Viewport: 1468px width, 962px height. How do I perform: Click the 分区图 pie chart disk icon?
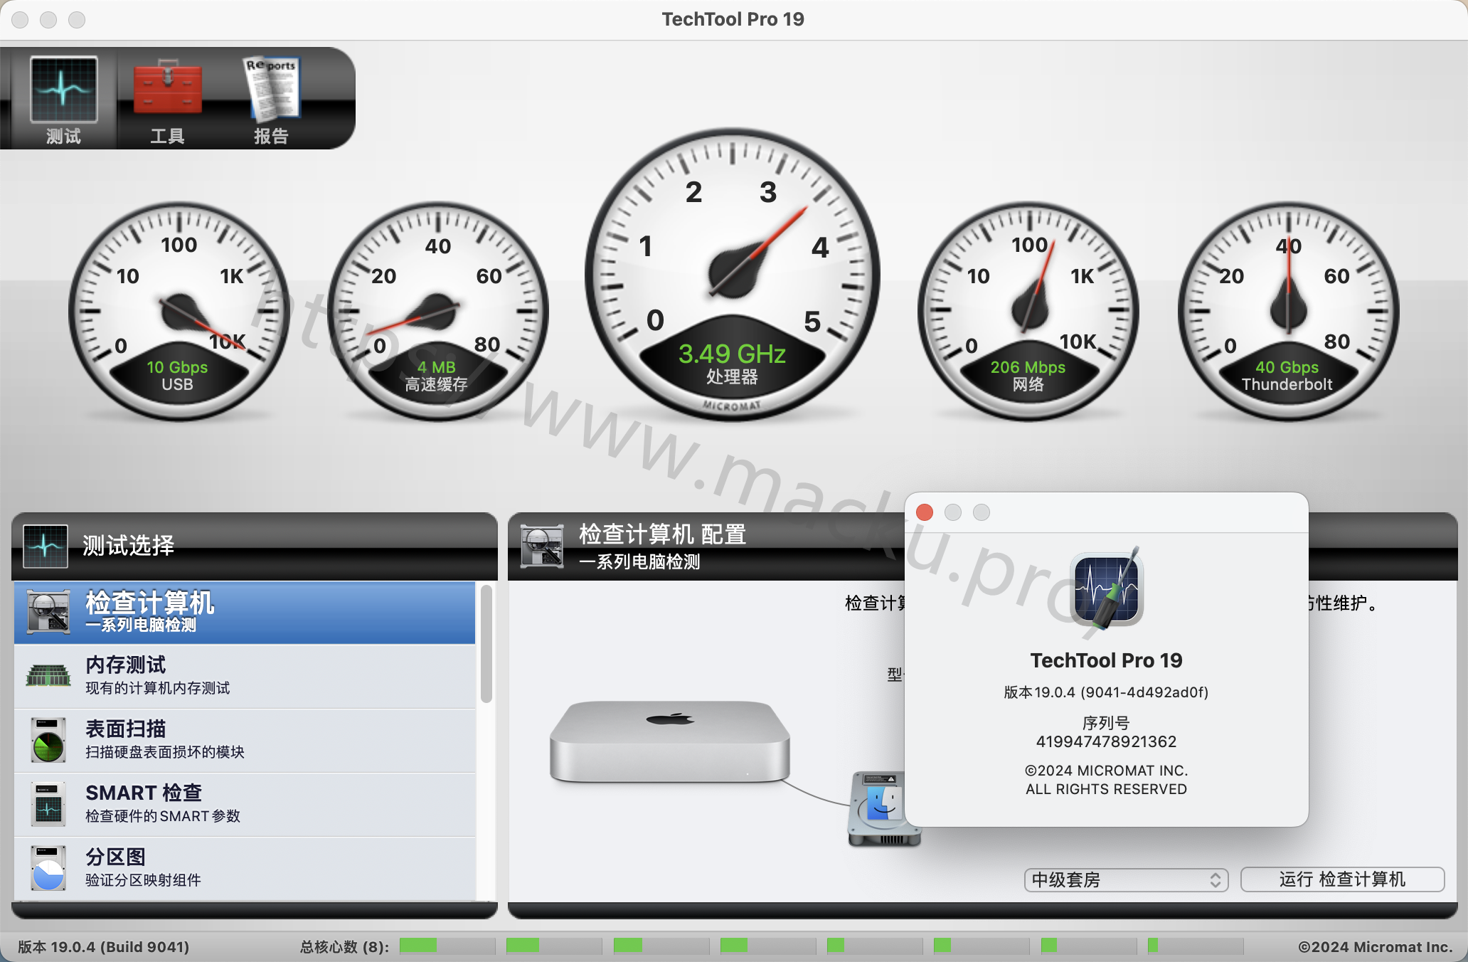(x=48, y=868)
